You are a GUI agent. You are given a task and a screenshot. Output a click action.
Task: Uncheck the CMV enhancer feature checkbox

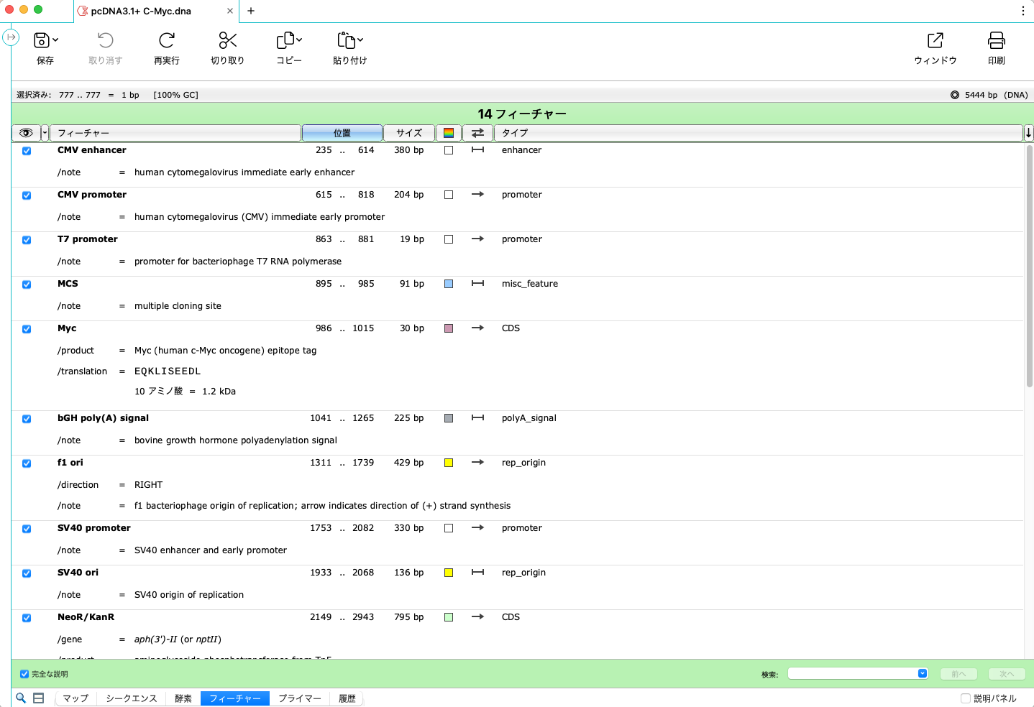click(x=27, y=151)
